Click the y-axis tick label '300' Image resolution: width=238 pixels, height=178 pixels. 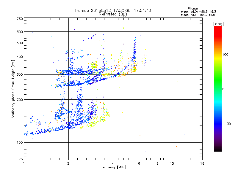(20, 75)
